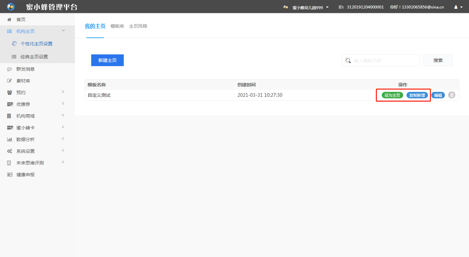Viewport: 469px width, 257px height.
Task: Click small bee icon before 蜜小蜂幼儿园999
Action: pos(286,7)
